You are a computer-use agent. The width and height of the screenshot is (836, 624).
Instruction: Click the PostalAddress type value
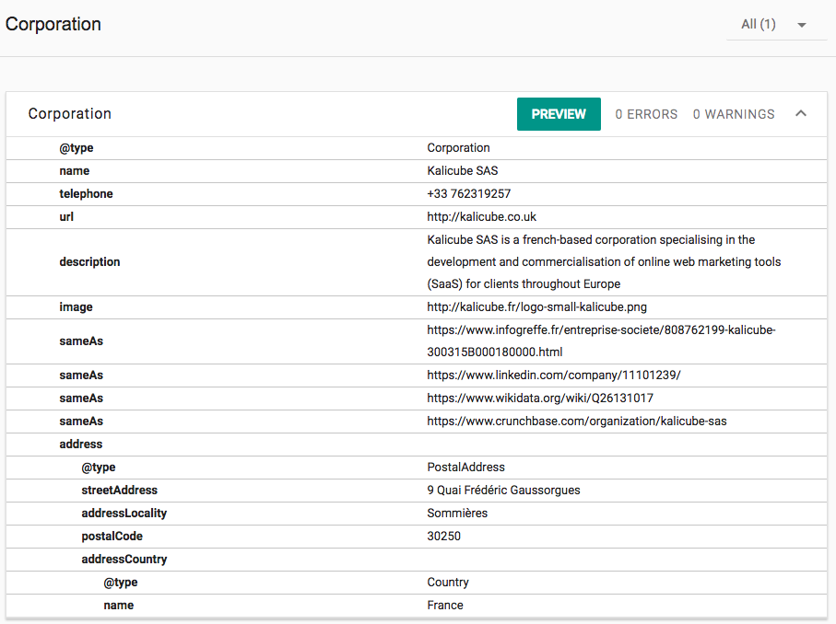coord(465,467)
